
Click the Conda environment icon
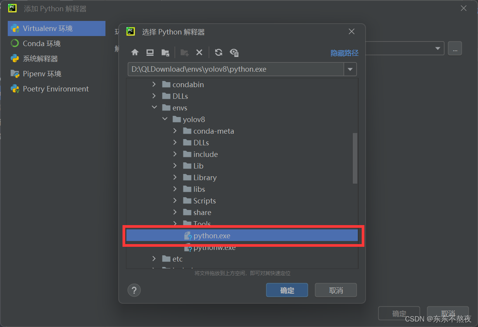point(15,43)
